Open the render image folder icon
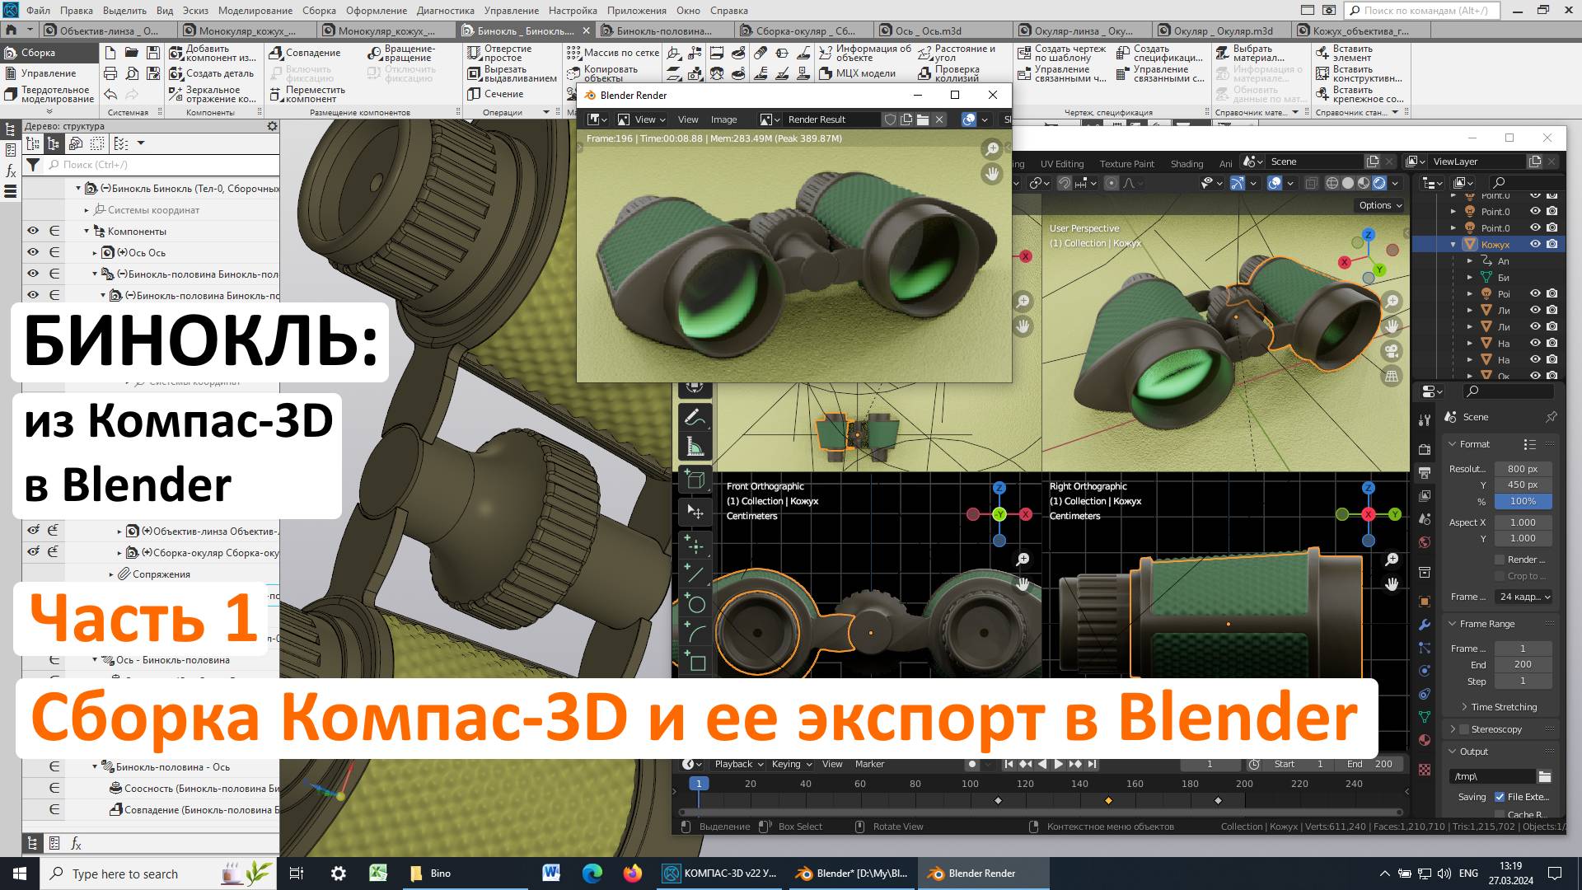 pyautogui.click(x=923, y=119)
